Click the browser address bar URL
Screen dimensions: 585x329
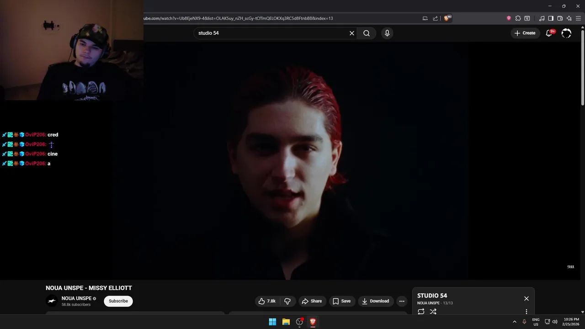click(239, 18)
